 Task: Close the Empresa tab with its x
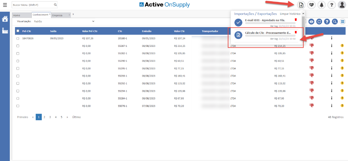click(70, 15)
